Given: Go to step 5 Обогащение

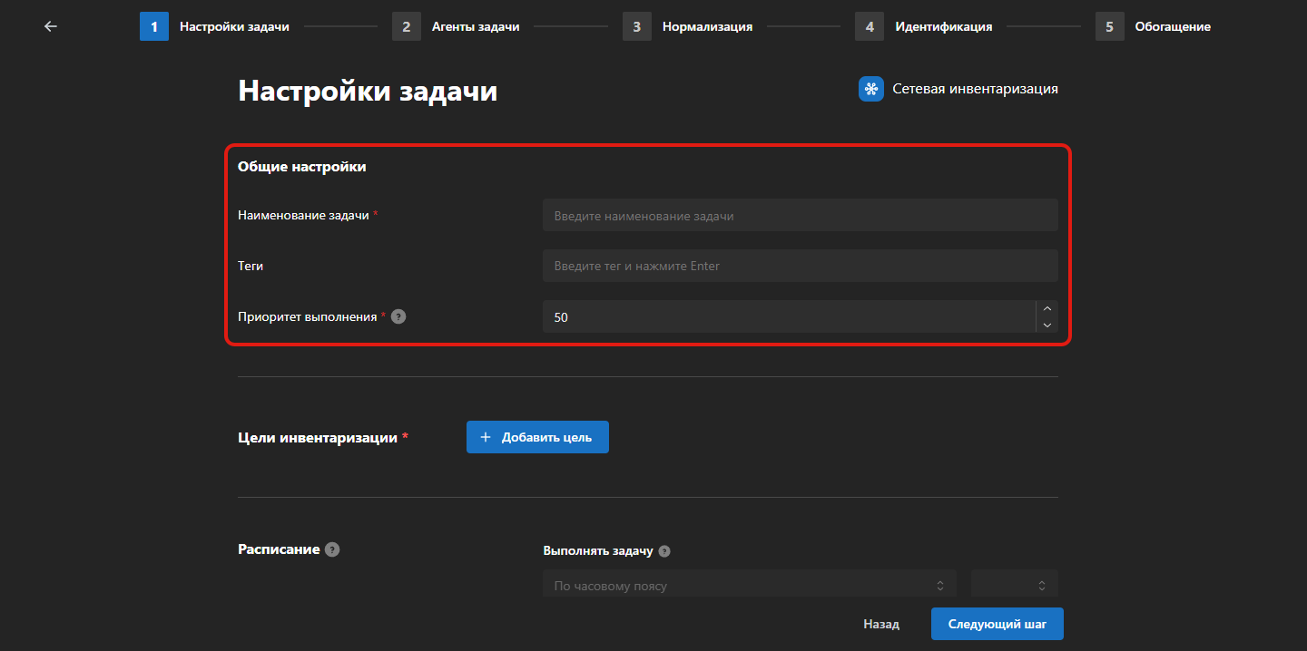Looking at the screenshot, I should (x=1154, y=26).
